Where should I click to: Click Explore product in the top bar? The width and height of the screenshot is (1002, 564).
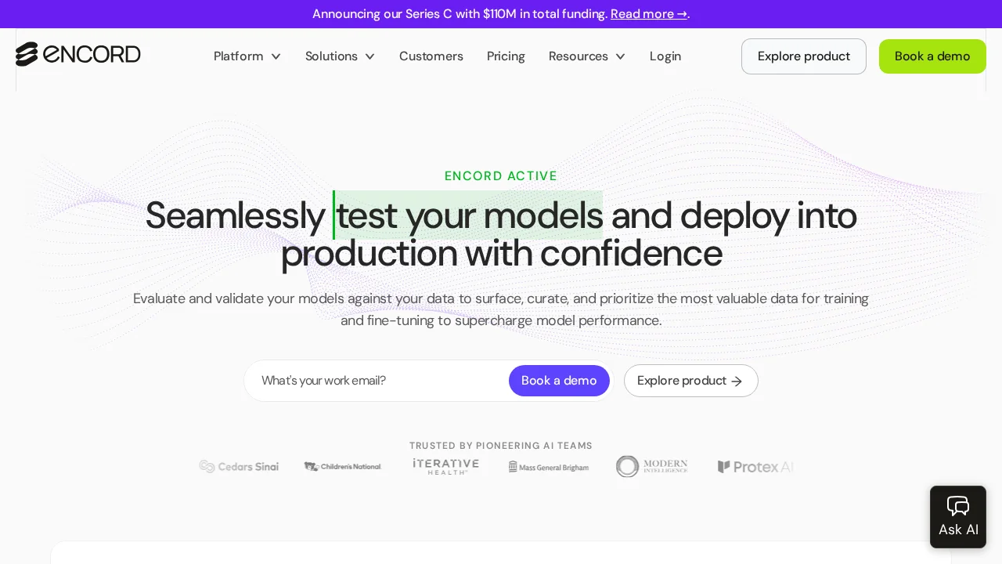point(804,56)
